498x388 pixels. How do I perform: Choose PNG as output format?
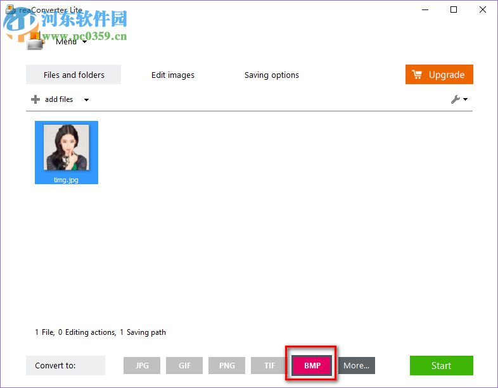(x=227, y=365)
